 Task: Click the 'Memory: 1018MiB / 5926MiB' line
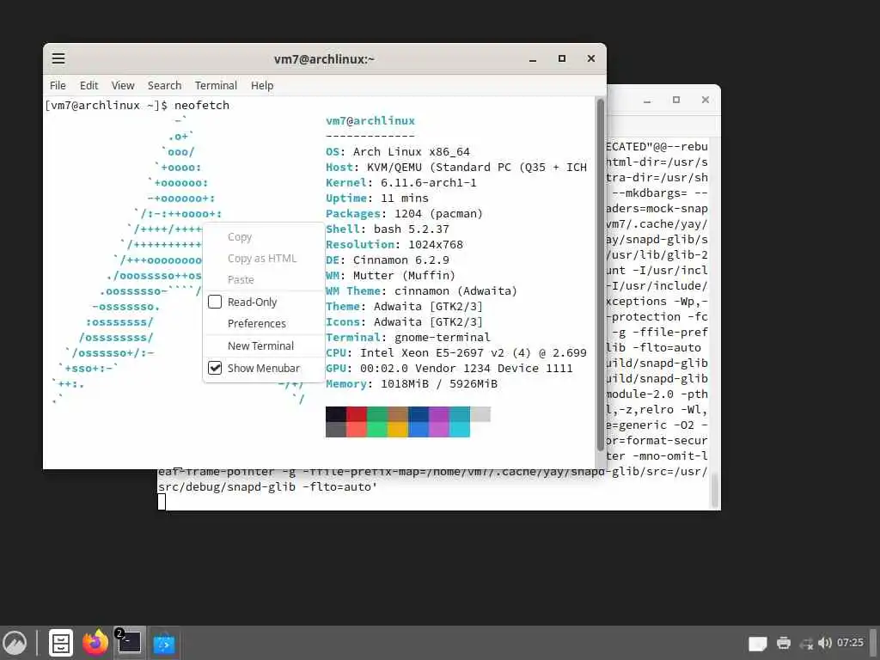(412, 384)
